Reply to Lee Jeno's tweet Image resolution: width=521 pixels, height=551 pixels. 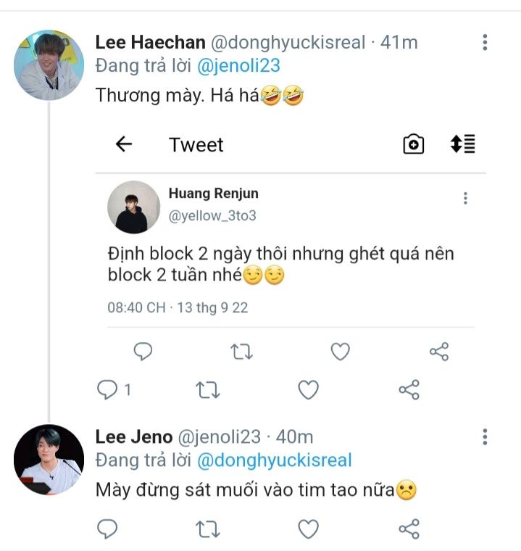pos(108,529)
